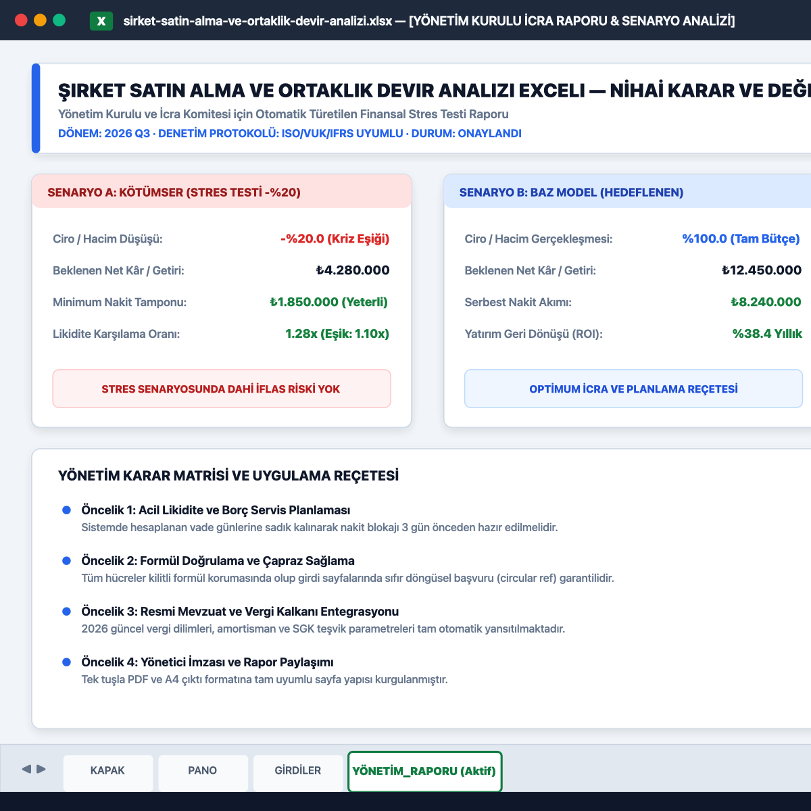This screenshot has height=811, width=811.
Task: Click 'OPTİMUM İCRA VE PLANLAMA REÇETESİ' button
Action: (633, 389)
